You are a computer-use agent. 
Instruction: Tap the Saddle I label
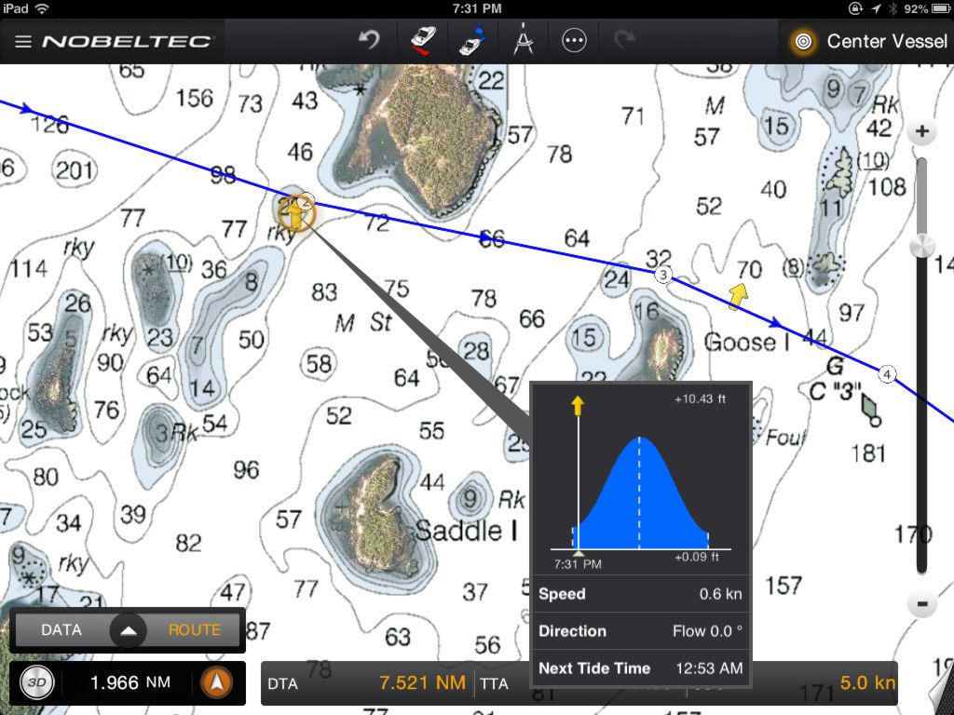[467, 531]
